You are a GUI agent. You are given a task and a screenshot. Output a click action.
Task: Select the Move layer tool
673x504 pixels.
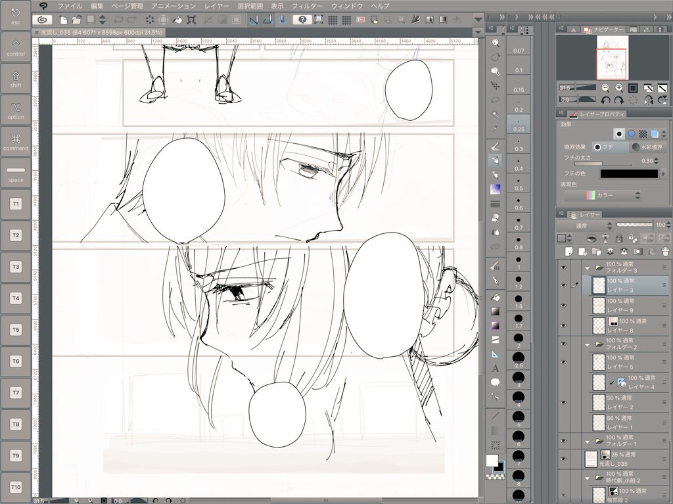tap(496, 85)
